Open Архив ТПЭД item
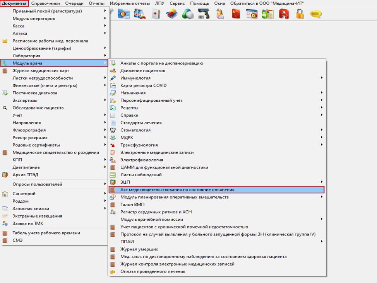This screenshot has height=283, width=377. [x=54, y=175]
